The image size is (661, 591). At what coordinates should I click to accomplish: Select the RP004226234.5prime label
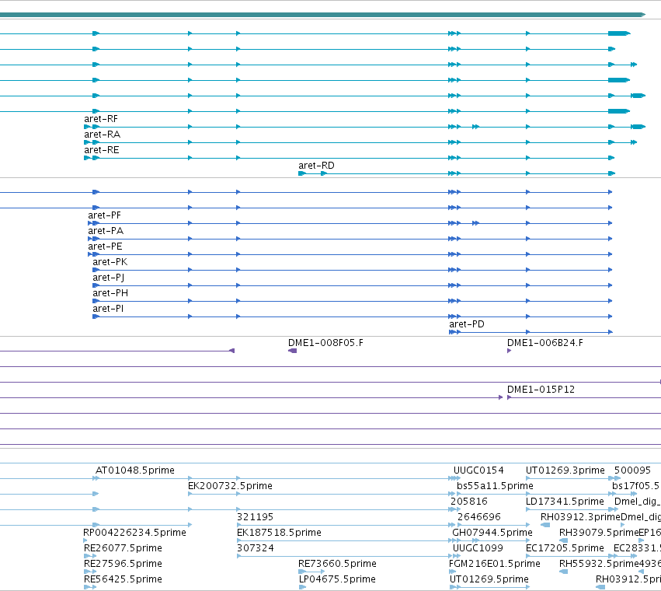point(134,533)
